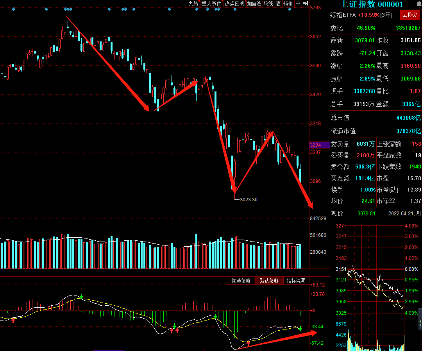Click the 市盈 value 16.70
Viewport: 422px width, 351px height.
coord(414,178)
